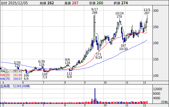Click the 112 8/8 low annotation
This screenshot has width=169, height=107.
69,75
